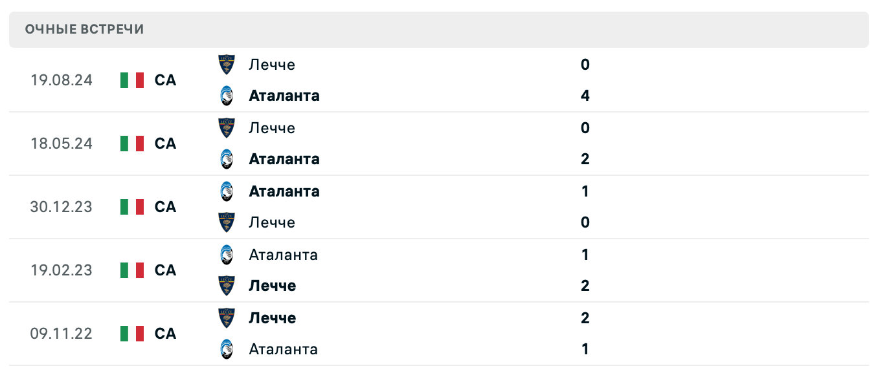Click Italy flag next to 19.02.23

pyautogui.click(x=132, y=270)
